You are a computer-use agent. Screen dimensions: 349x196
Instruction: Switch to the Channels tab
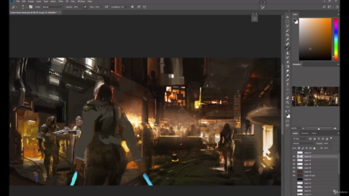305,133
